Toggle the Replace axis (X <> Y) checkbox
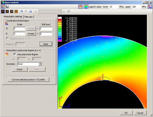This screenshot has height=117, width=153. 7,38
